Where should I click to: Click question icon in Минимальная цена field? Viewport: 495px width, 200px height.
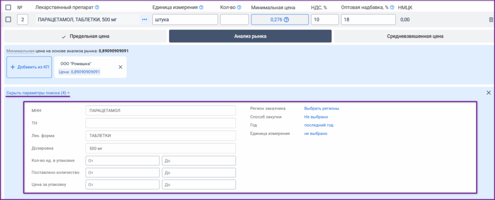pyautogui.click(x=286, y=19)
